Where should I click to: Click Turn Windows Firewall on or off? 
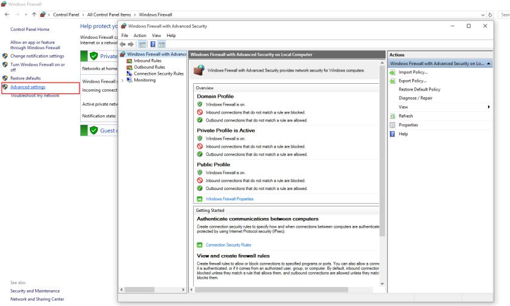pyautogui.click(x=38, y=67)
